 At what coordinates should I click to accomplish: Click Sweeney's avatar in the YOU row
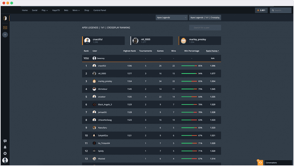coord(94,58)
